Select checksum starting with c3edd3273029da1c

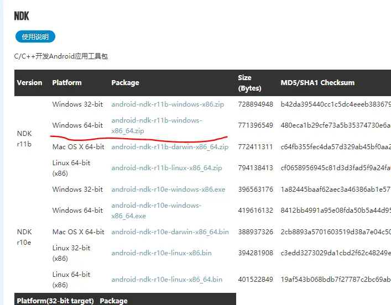click(x=336, y=253)
